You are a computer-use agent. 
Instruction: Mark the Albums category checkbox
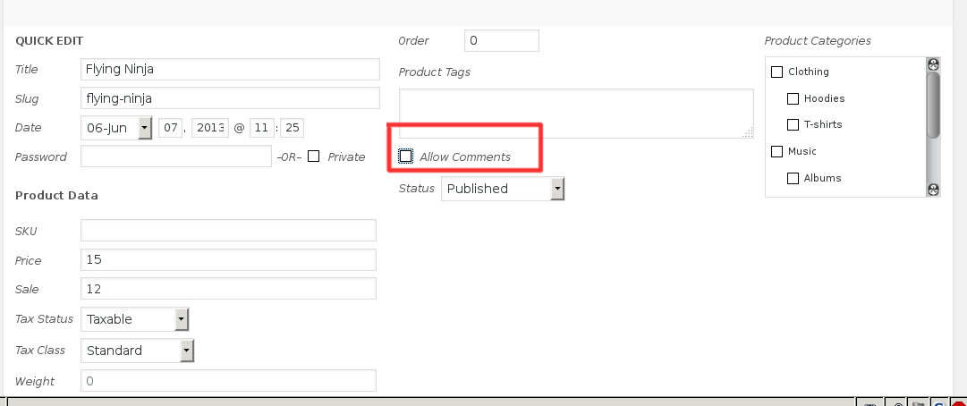tap(793, 178)
